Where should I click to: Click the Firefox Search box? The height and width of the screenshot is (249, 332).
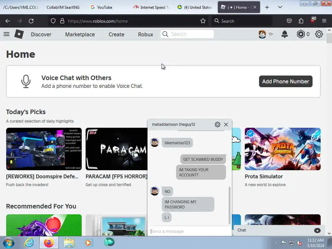pyautogui.click(x=242, y=21)
